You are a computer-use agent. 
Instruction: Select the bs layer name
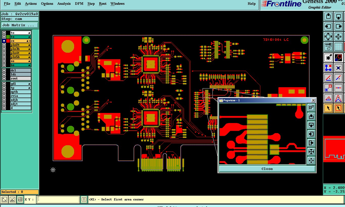(x=20, y=65)
